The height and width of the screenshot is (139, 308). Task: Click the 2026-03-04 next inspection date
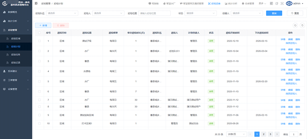[x=261, y=51]
